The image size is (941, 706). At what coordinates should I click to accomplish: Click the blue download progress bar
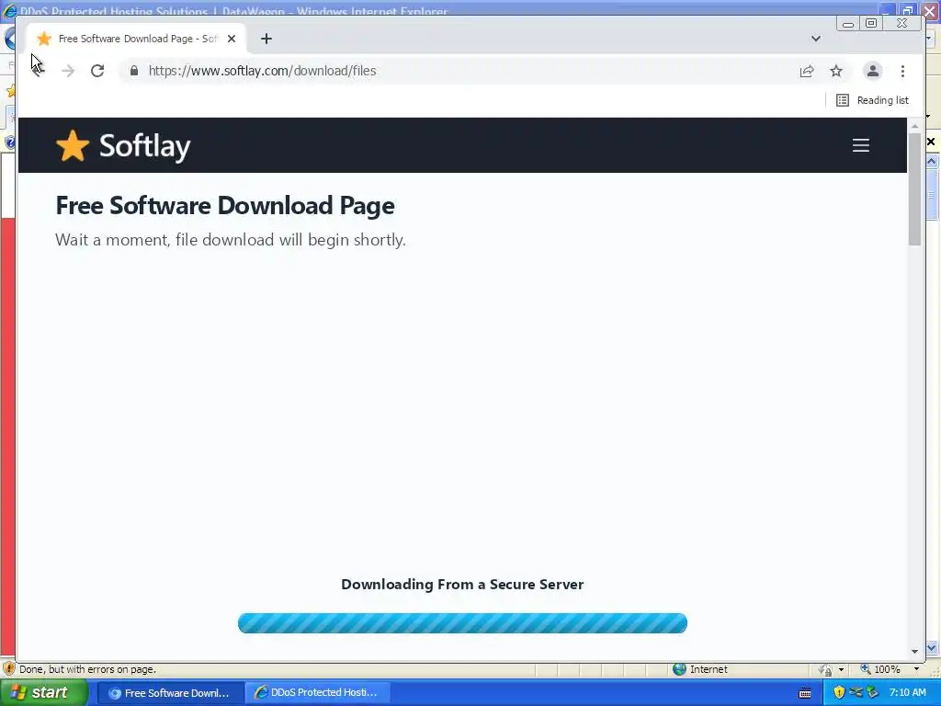[462, 623]
